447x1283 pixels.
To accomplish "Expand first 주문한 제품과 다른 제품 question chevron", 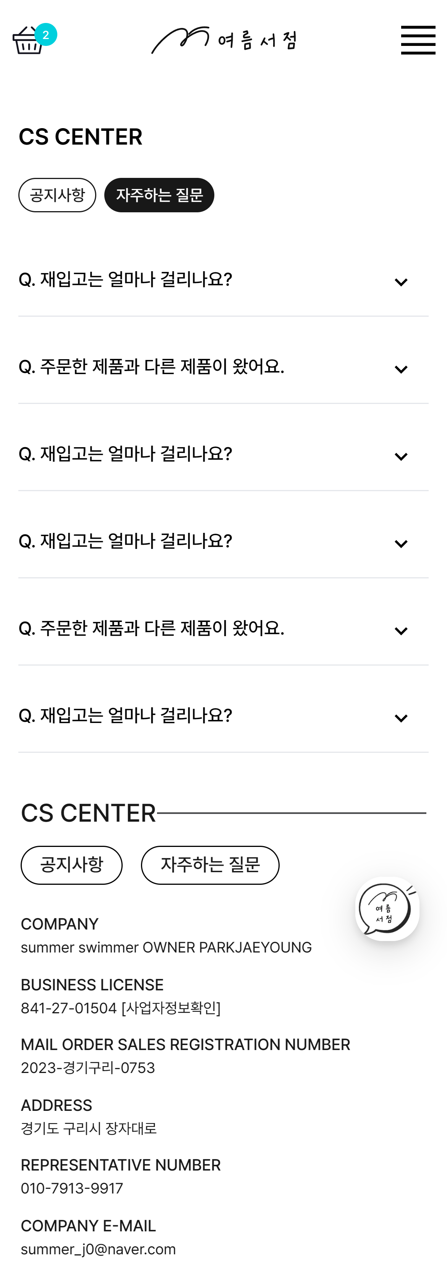I will [x=401, y=370].
